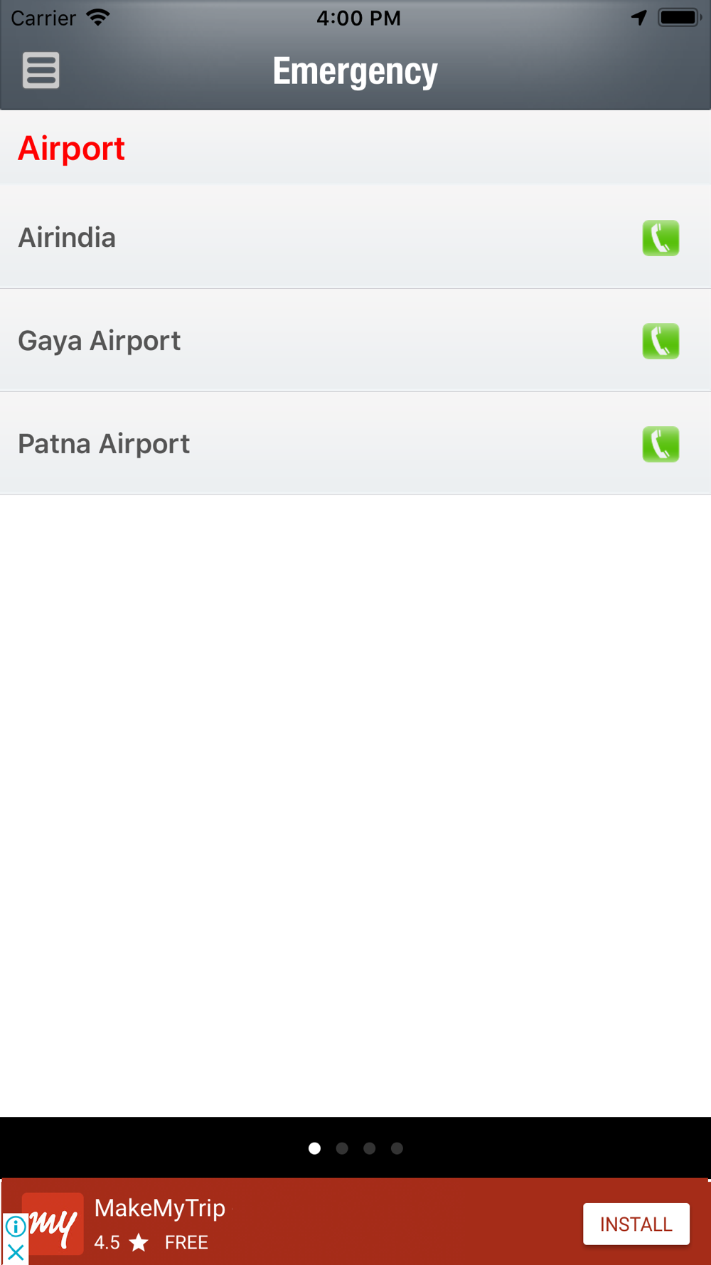Tap the MakeMyTrip ad title text

coord(160,1208)
